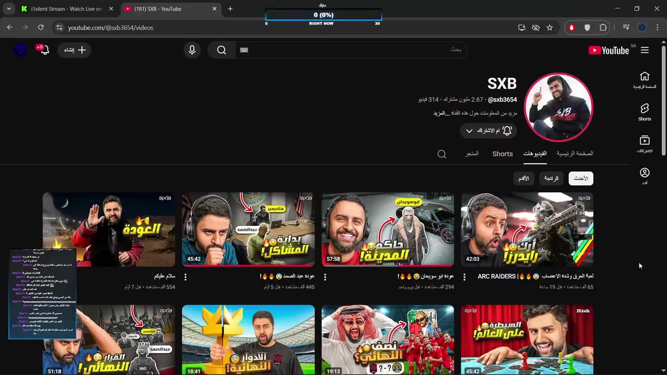Install app icon in address bar
This screenshot has height=375, width=667.
coord(522,28)
